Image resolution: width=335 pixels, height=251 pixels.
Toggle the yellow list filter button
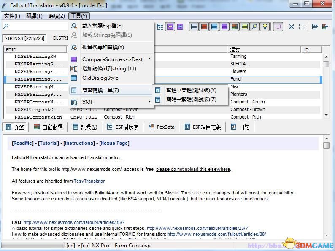[244, 27]
